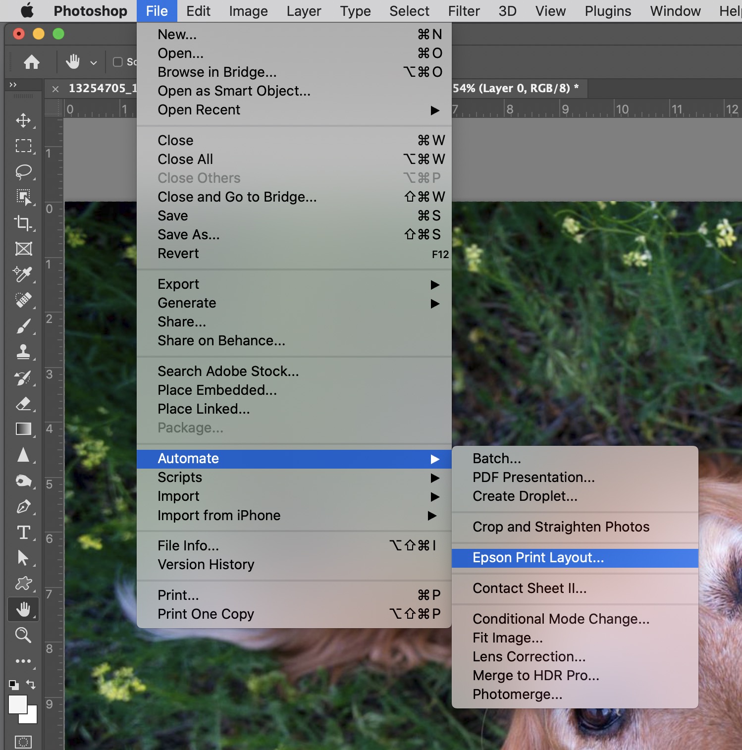Open the Filter menu
This screenshot has height=750, width=742.
coord(464,11)
